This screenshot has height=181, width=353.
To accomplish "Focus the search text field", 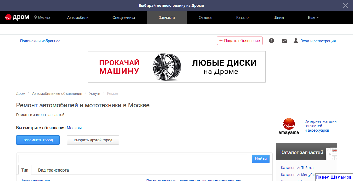I will [x=133, y=159].
